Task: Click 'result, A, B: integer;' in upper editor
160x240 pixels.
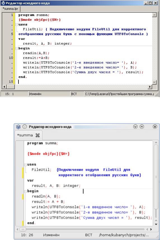Action: [x=47, y=44]
